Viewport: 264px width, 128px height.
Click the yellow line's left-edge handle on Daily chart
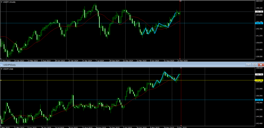(1, 80)
